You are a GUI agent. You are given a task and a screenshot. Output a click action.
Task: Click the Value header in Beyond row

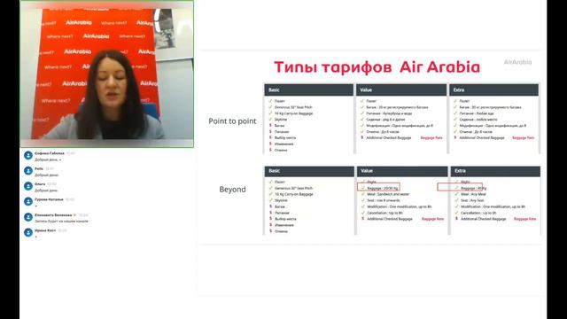[402, 171]
